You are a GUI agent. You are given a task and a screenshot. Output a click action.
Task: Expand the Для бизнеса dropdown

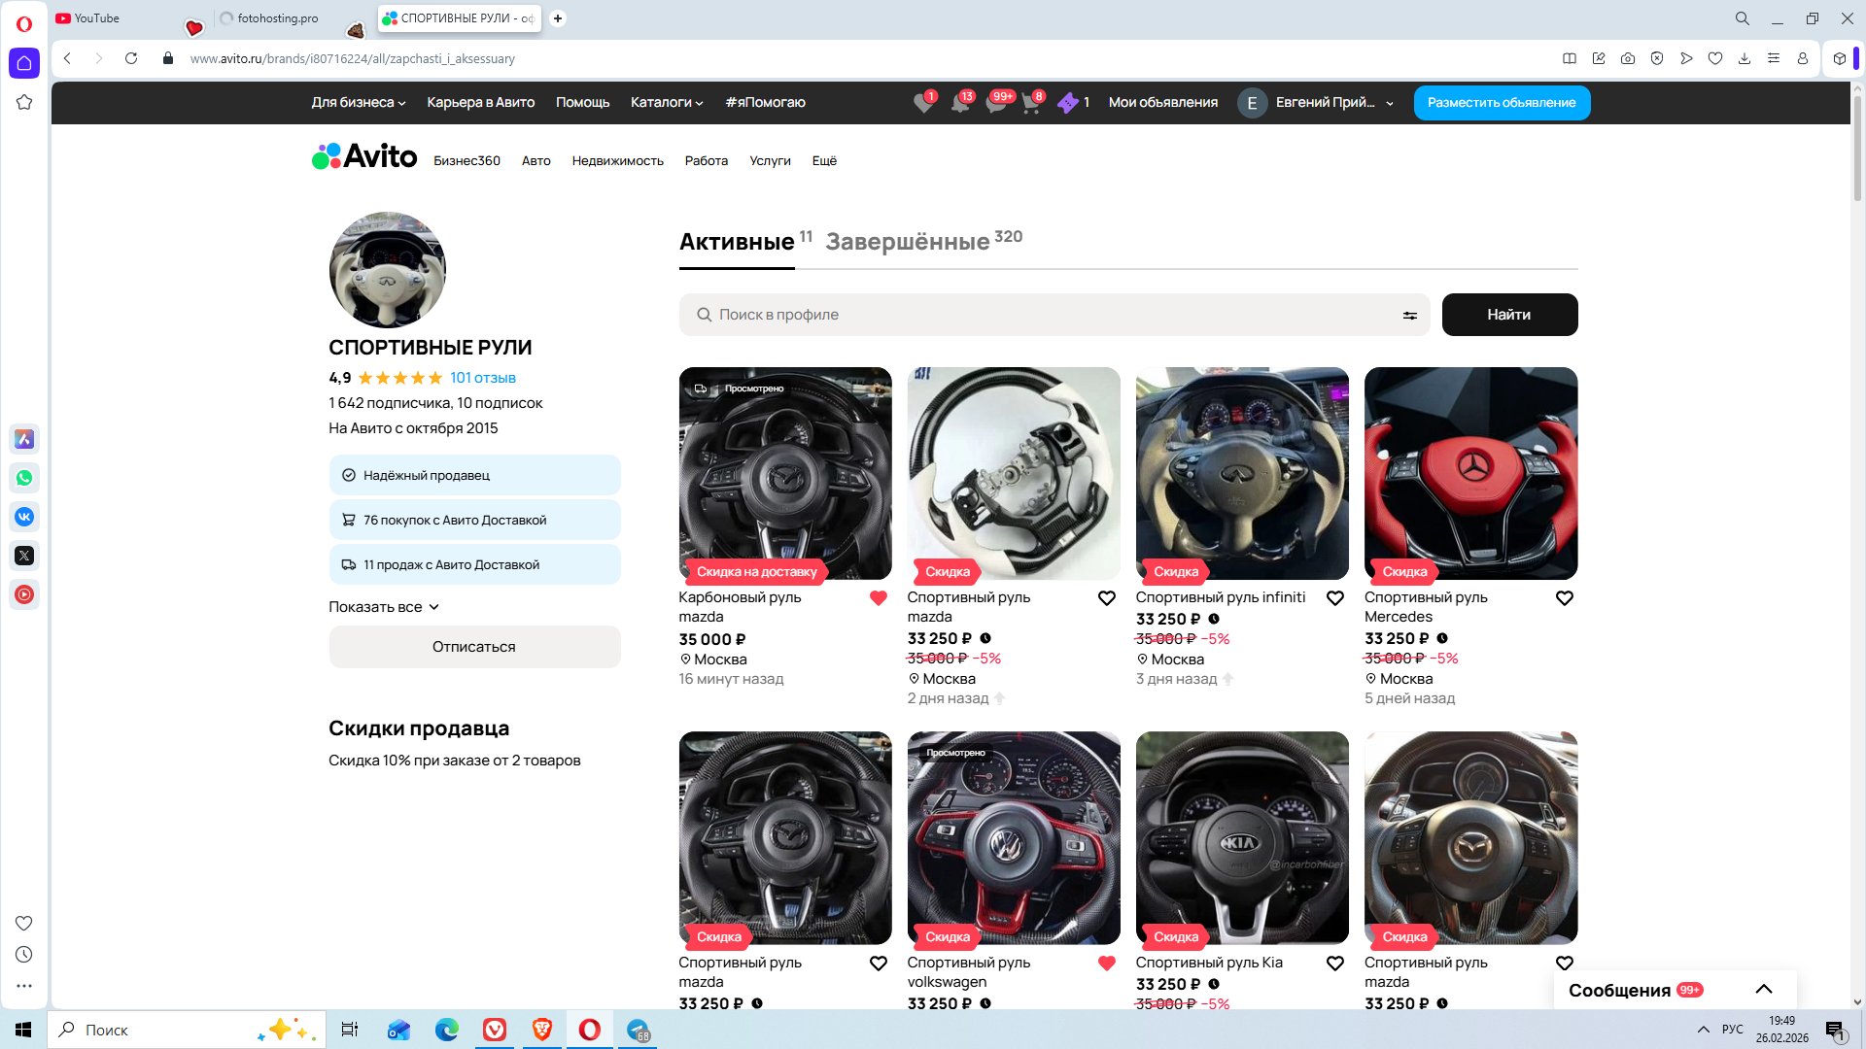358,103
